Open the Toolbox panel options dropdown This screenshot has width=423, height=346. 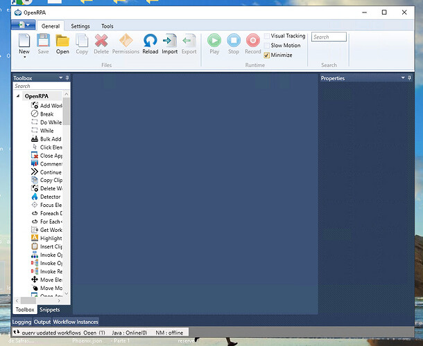tap(61, 78)
